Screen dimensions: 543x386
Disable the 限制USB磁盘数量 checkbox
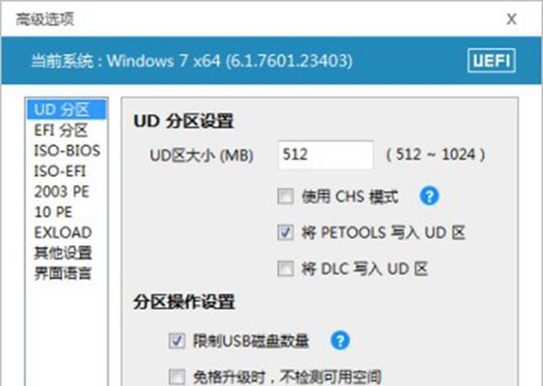[x=176, y=341]
